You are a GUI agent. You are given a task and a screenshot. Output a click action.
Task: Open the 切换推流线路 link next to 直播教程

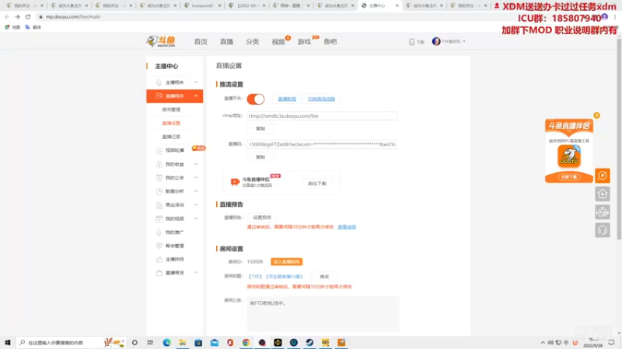pos(321,99)
